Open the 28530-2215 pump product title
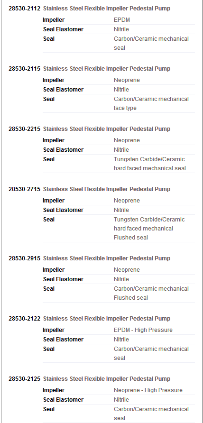 107,129
